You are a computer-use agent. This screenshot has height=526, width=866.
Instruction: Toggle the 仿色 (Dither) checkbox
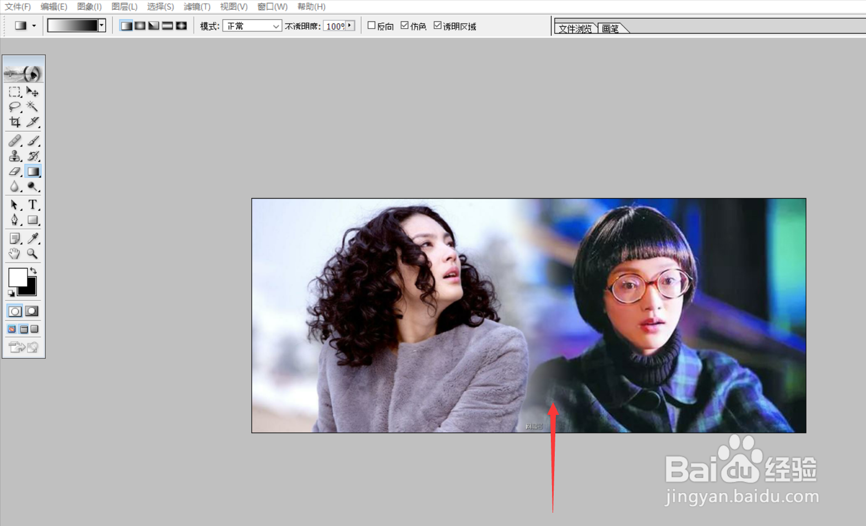click(404, 25)
